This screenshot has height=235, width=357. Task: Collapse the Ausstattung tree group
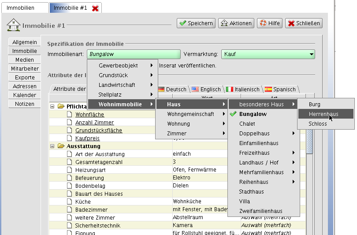[x=52, y=146]
